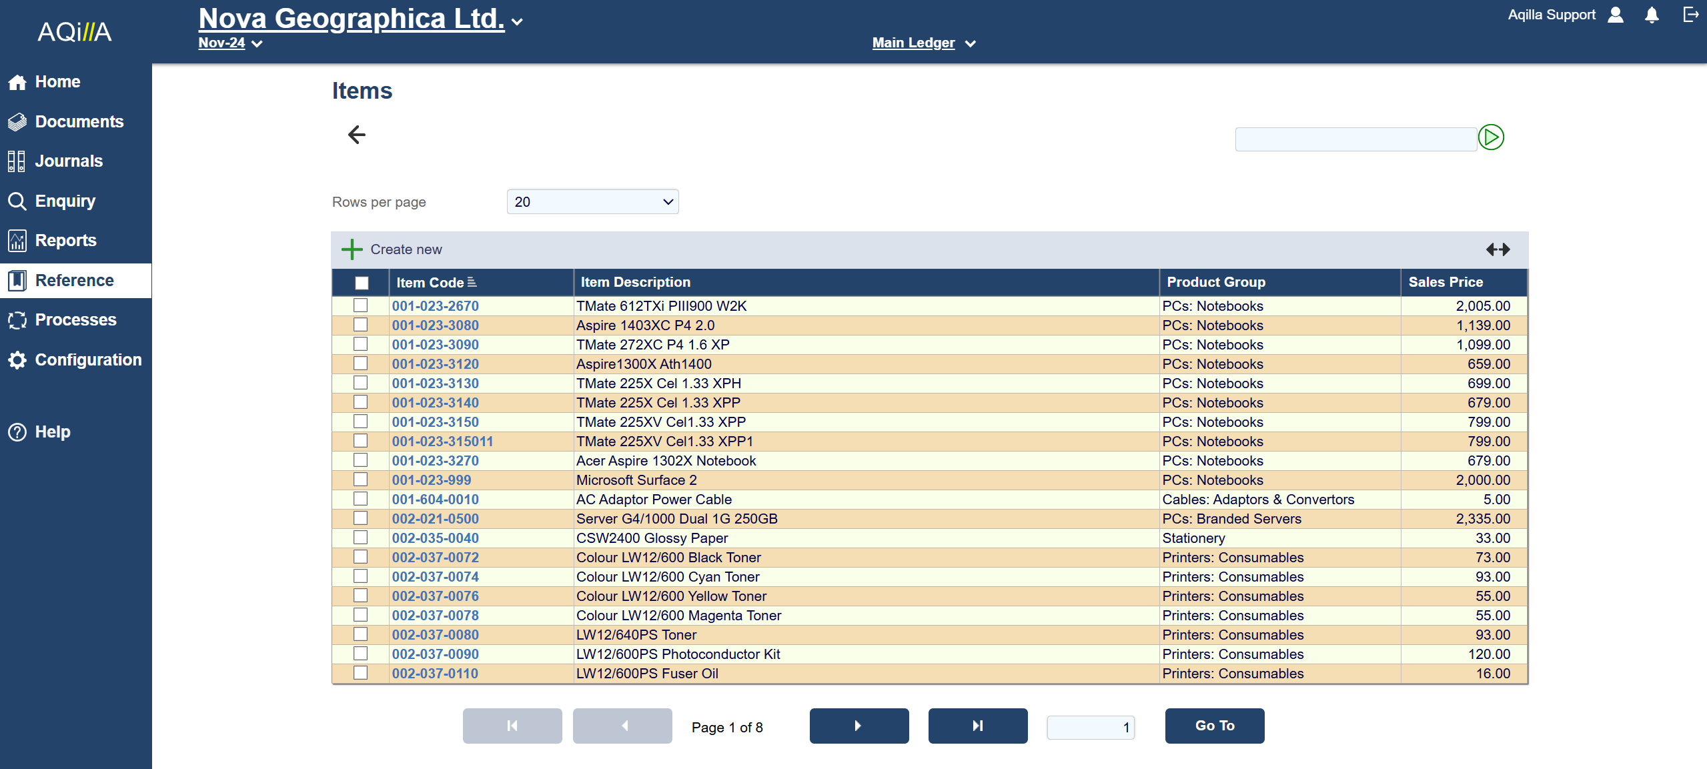Click the user profile icon

coord(1616,15)
